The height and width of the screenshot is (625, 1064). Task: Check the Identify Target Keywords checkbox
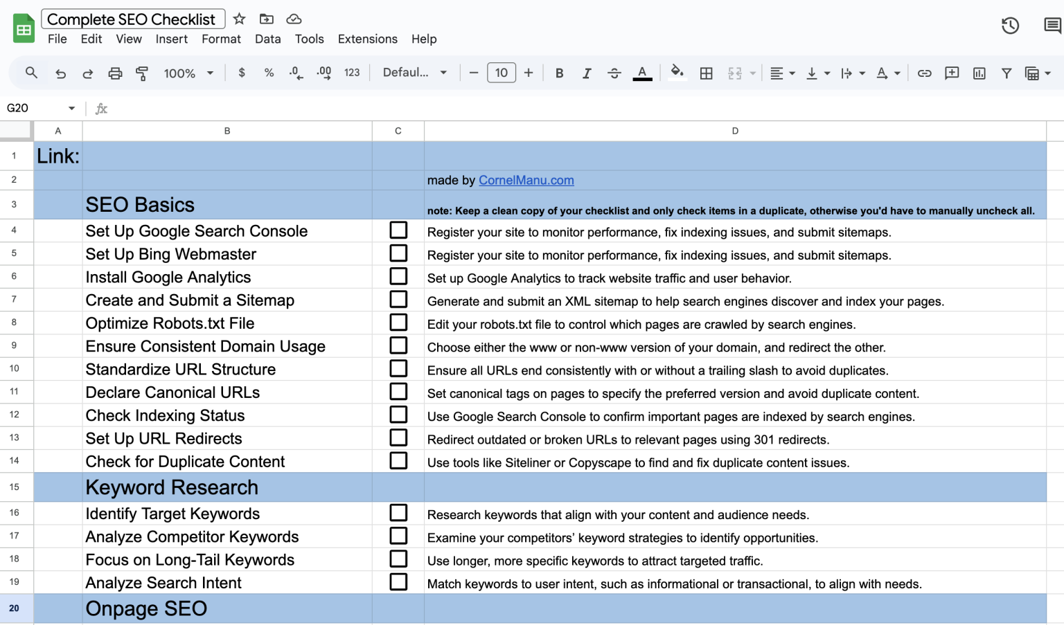(x=398, y=512)
